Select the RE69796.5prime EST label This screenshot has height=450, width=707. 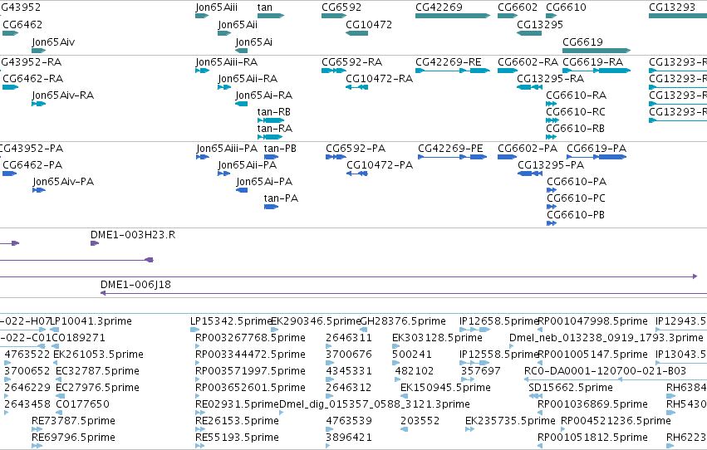pos(73,438)
